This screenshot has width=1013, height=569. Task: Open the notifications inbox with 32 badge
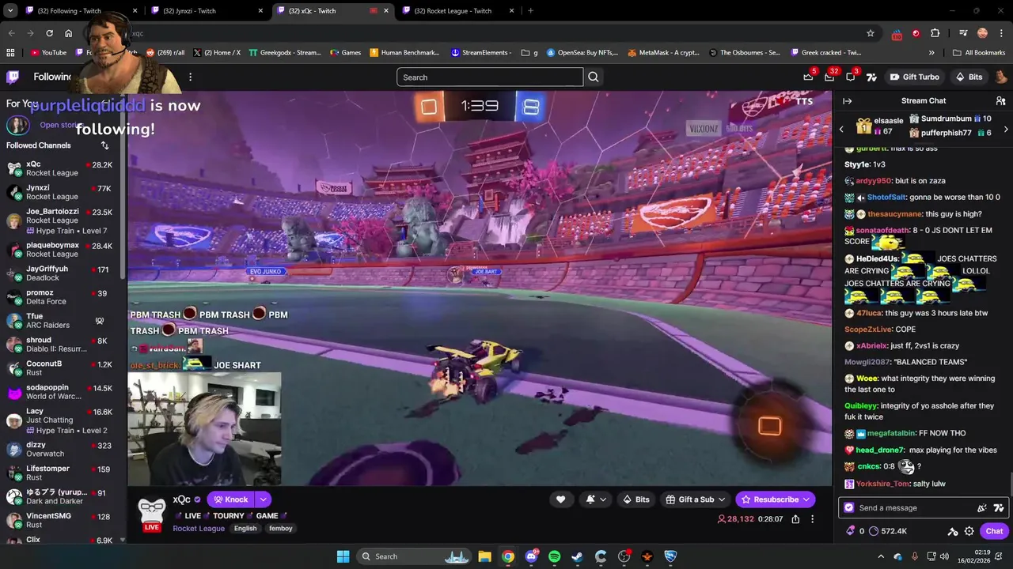829,77
